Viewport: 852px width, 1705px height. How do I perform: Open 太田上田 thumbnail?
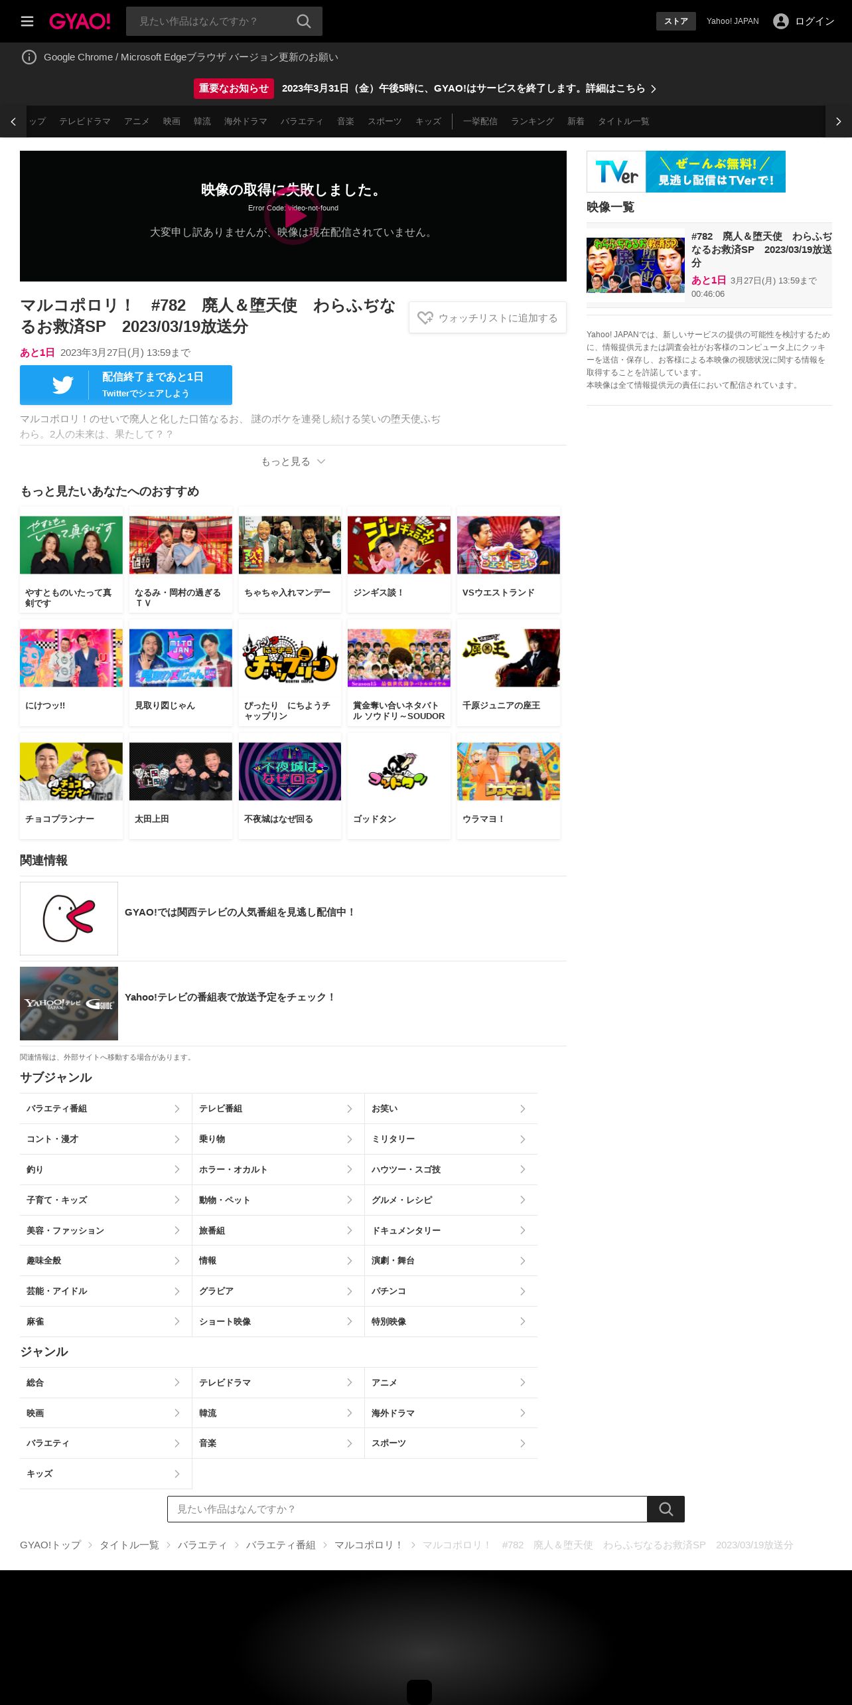click(x=180, y=771)
